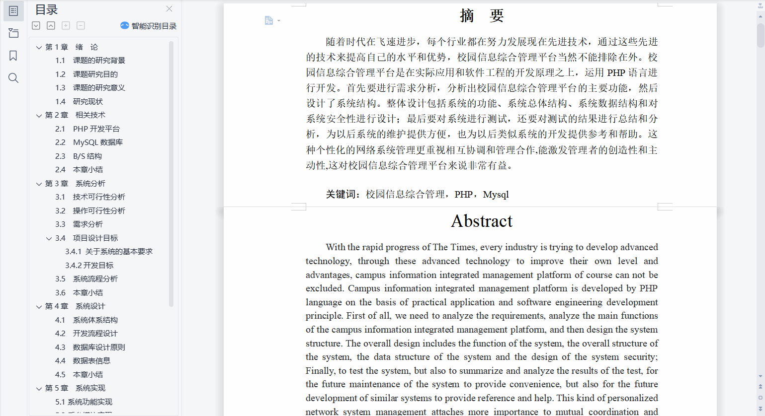Image resolution: width=765 pixels, height=416 pixels.
Task: Open the bookmarks panel icon
Action: tap(13, 56)
